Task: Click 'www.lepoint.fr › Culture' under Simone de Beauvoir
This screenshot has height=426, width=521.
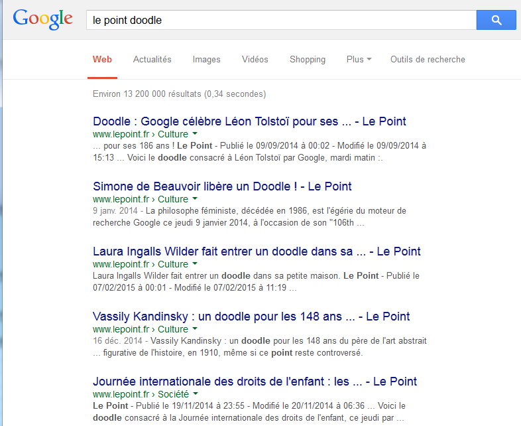Action: (141, 199)
